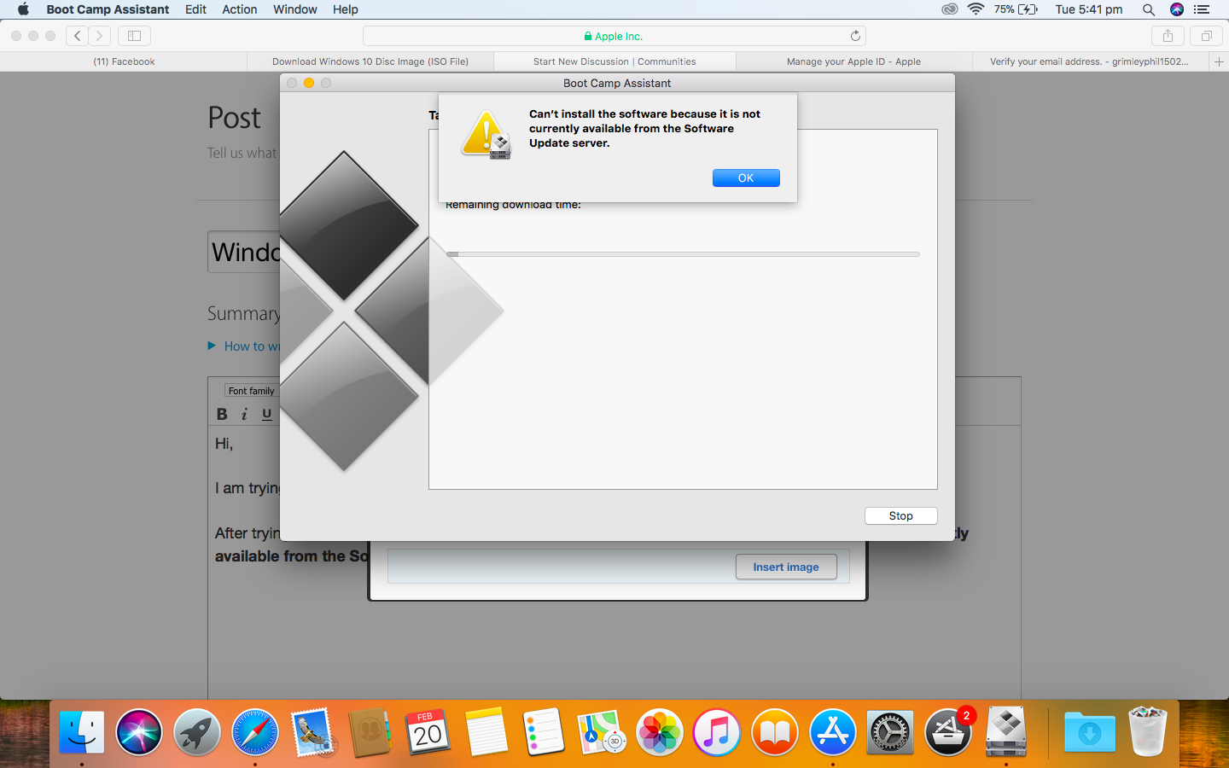Image resolution: width=1229 pixels, height=768 pixels.
Task: Open Mail stamp icon in dock
Action: pos(312,733)
